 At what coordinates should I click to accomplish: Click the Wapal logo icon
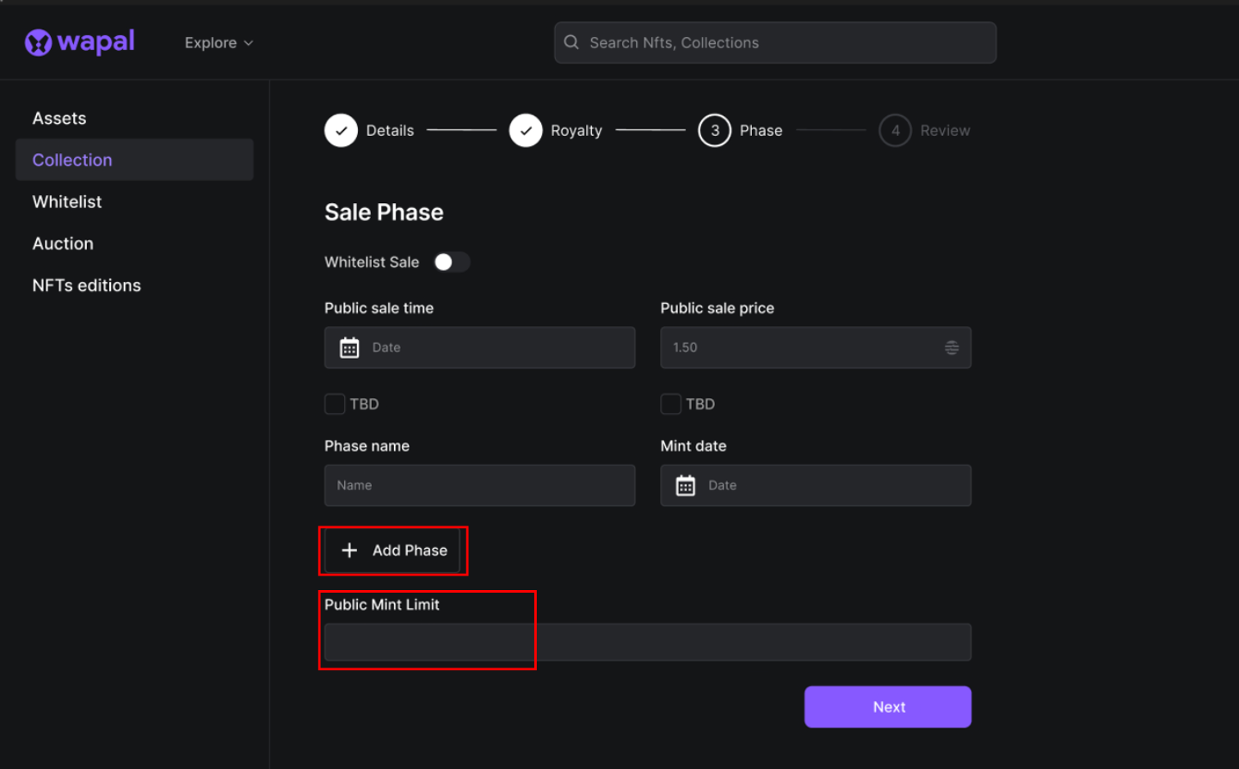[x=39, y=42]
